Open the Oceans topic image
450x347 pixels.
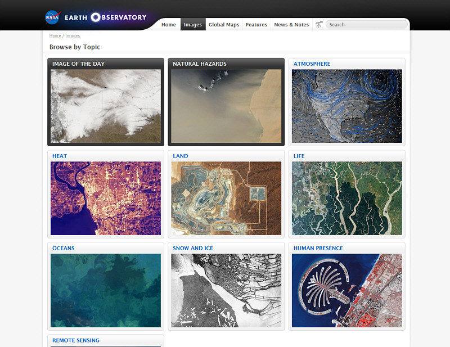106,290
